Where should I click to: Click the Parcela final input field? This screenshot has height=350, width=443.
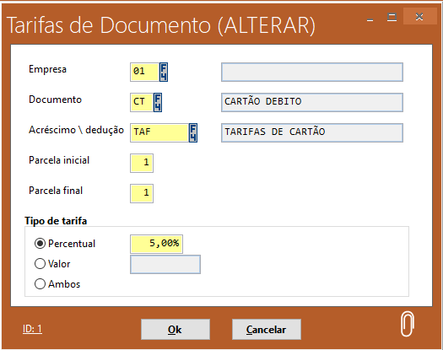142,193
